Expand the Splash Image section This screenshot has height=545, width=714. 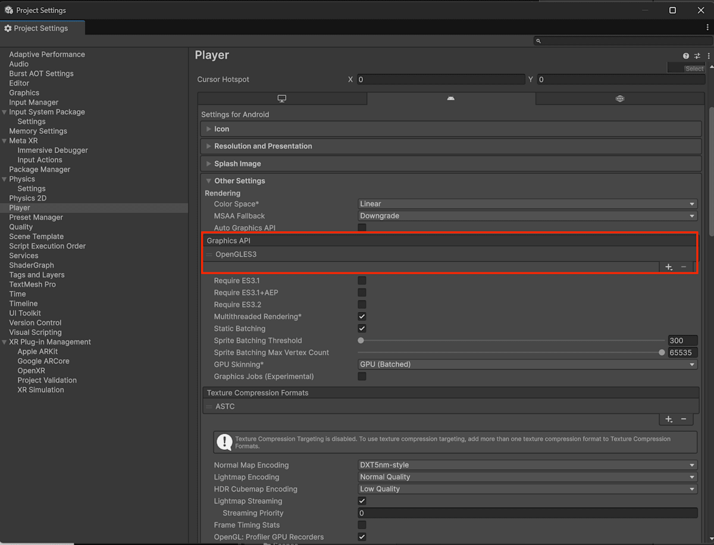point(451,164)
